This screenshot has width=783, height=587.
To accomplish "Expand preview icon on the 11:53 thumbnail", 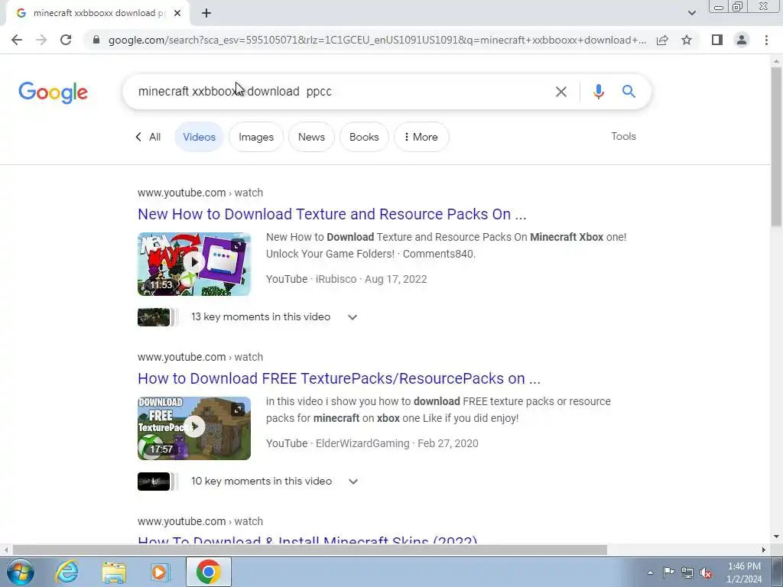I will [x=239, y=245].
